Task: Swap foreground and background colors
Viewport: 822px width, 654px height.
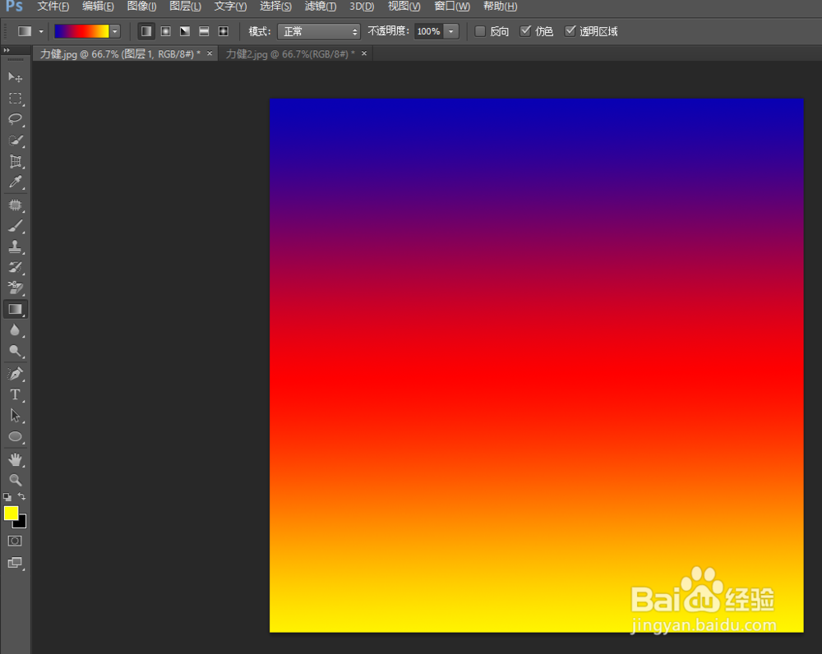Action: 21,495
